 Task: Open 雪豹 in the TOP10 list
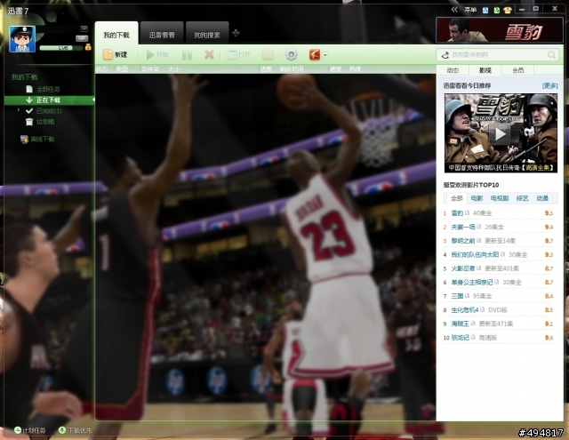(457, 213)
